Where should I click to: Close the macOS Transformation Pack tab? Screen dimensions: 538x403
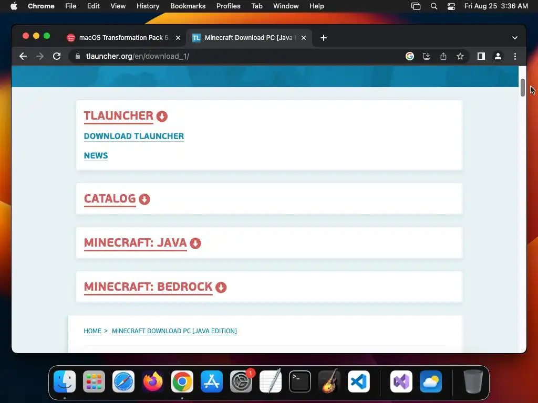click(178, 38)
